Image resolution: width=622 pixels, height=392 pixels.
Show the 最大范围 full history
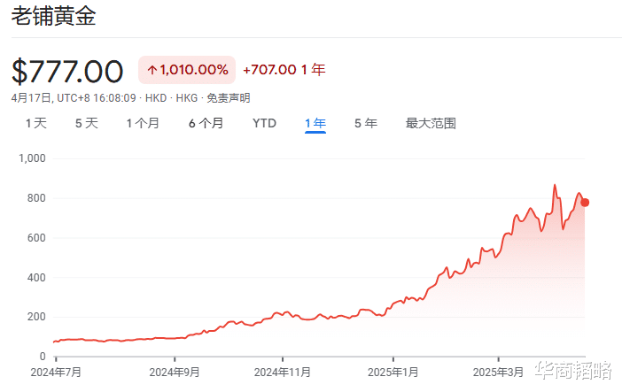431,123
